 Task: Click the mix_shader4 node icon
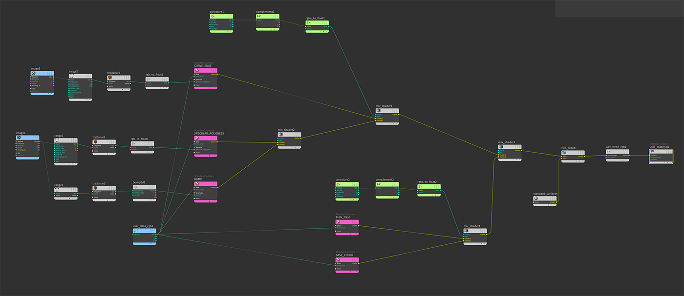pos(467,231)
